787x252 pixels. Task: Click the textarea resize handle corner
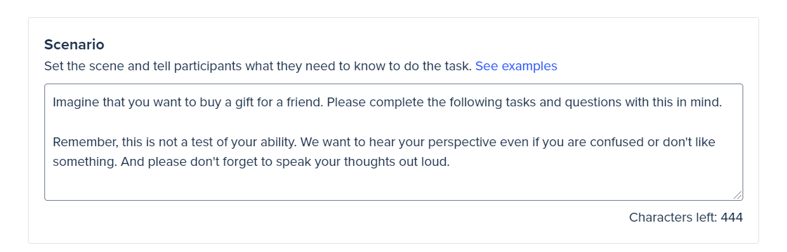(738, 196)
